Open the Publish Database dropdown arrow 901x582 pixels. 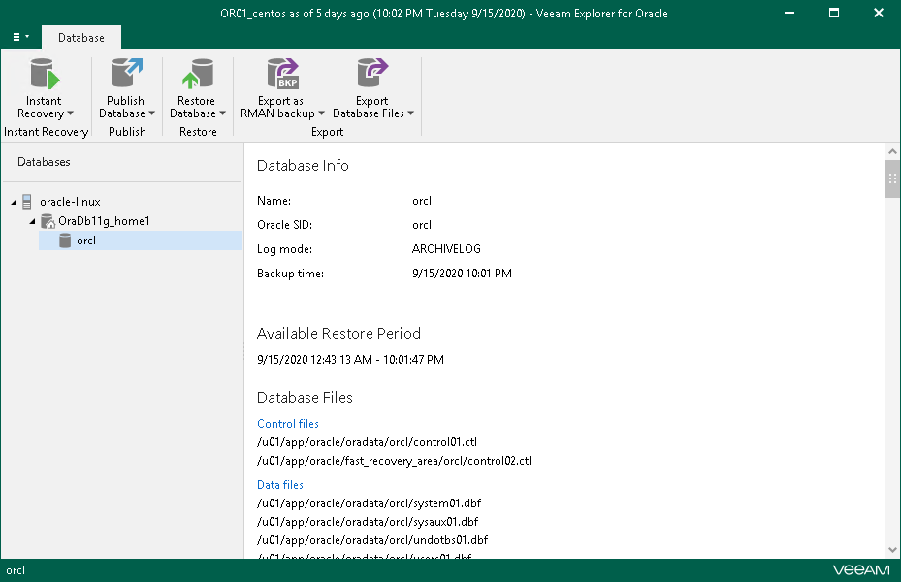click(x=151, y=113)
